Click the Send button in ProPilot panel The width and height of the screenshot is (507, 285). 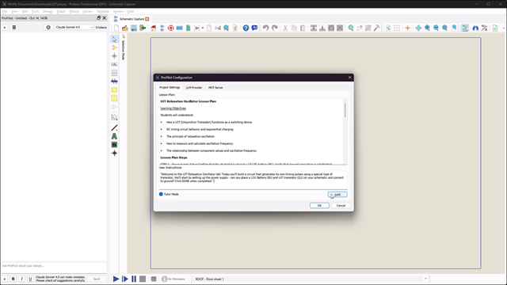coord(97,279)
